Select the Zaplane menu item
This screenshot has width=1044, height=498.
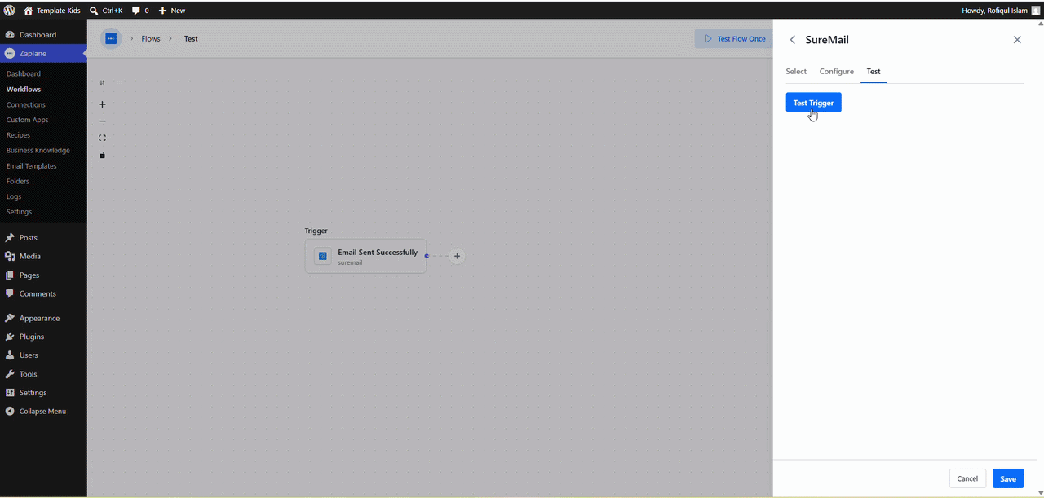[43, 53]
